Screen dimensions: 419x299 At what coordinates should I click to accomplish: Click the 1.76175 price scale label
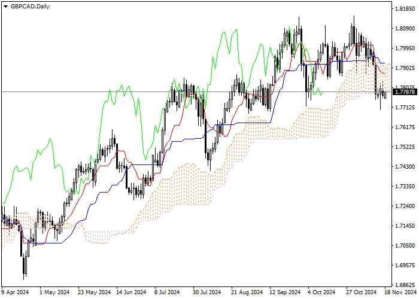(x=405, y=127)
